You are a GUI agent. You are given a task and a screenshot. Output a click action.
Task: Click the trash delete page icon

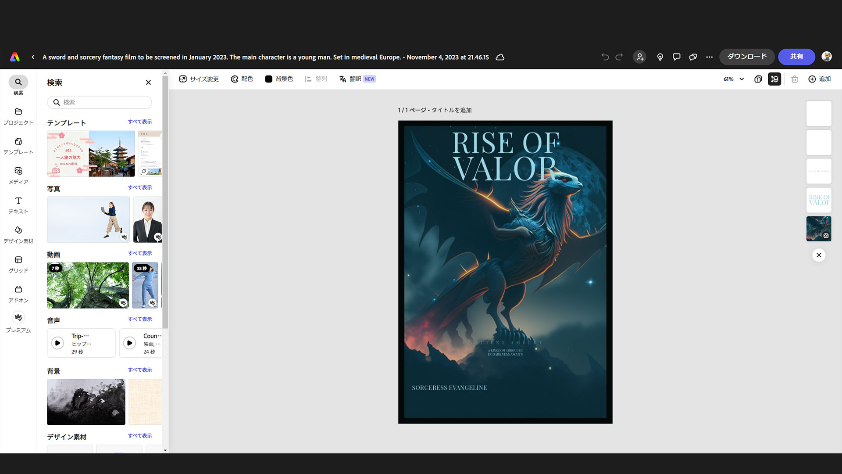point(795,79)
